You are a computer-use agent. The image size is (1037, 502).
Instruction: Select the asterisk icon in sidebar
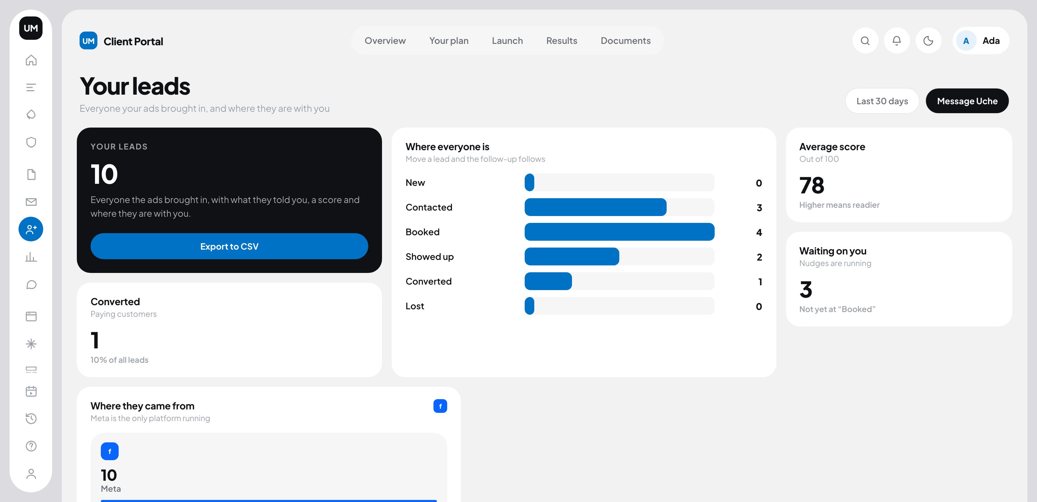pyautogui.click(x=31, y=344)
